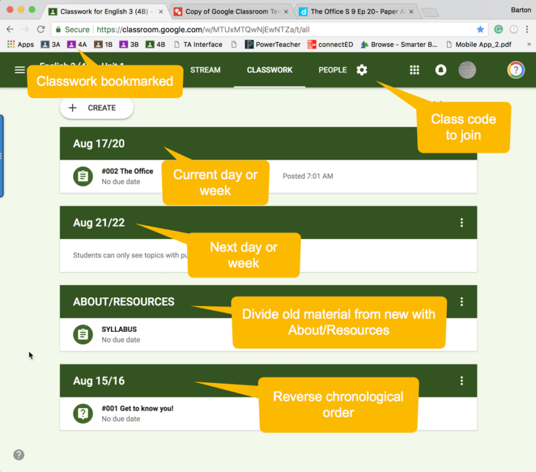Open the 3A class bookmark

[x=50, y=44]
